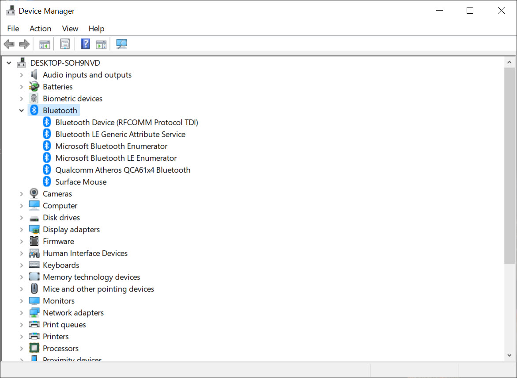
Task: Select Microsoft Bluetooth Enumerator
Action: (111, 146)
